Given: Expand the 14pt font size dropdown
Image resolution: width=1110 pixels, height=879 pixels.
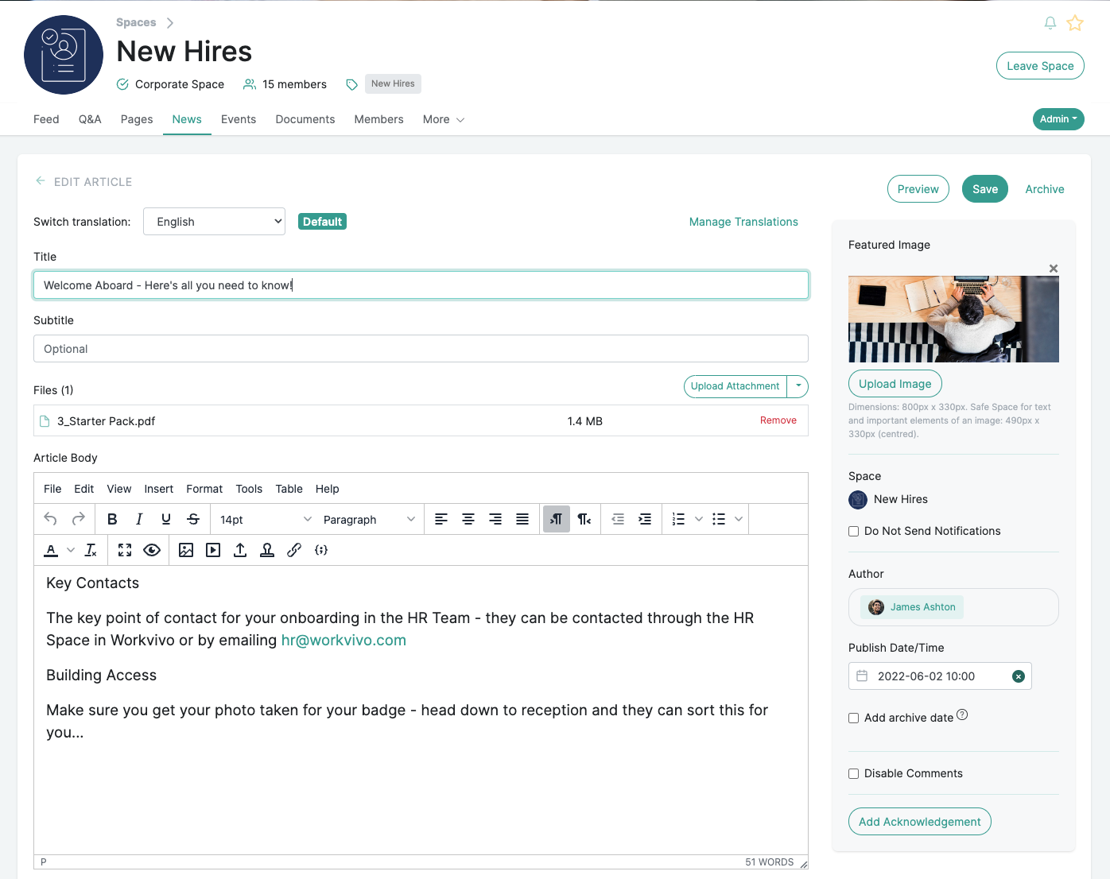Looking at the screenshot, I should (x=266, y=519).
